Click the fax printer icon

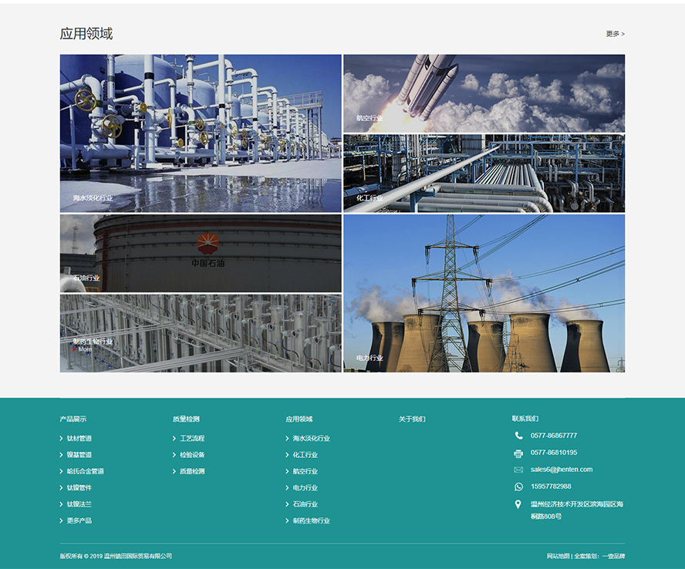[x=518, y=453]
